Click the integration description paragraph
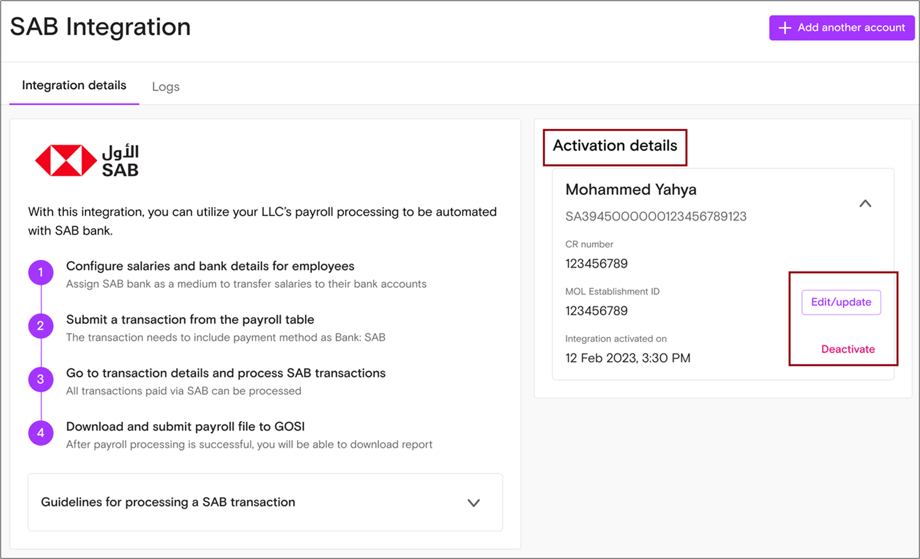The height and width of the screenshot is (559, 920). [x=262, y=221]
